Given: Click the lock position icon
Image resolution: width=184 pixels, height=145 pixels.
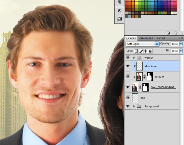Looking at the screenshot, I should (x=145, y=51).
